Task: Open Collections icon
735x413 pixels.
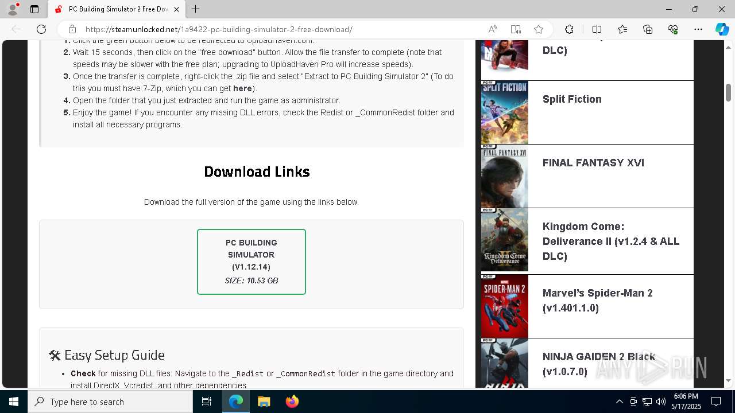Action: 648,29
